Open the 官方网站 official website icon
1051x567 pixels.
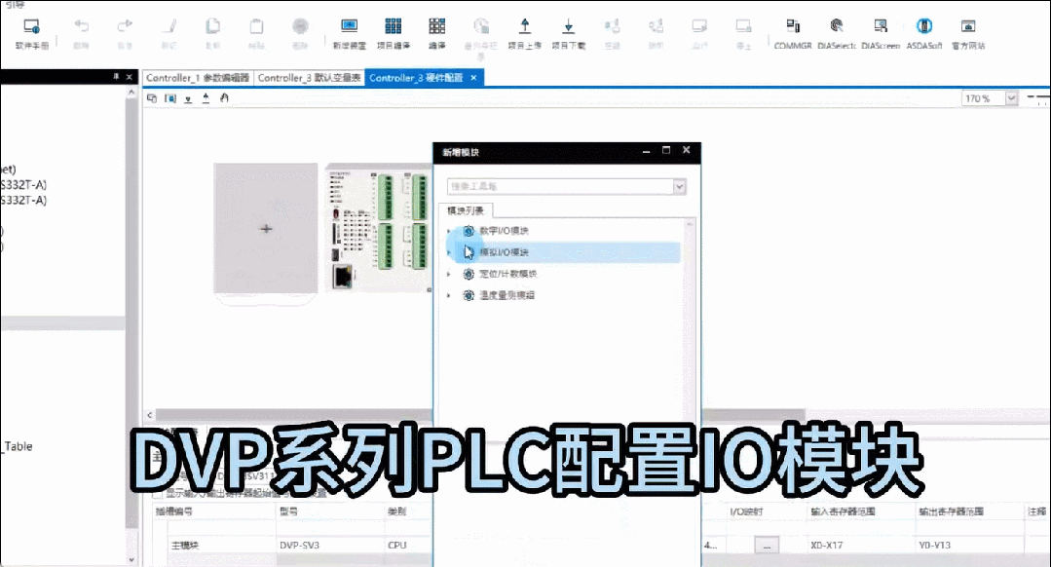click(968, 32)
